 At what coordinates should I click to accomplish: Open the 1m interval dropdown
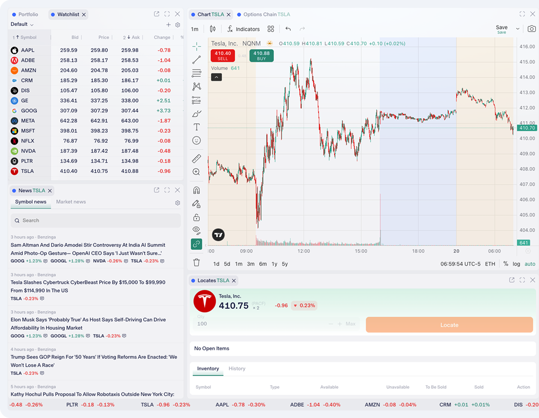pyautogui.click(x=195, y=29)
